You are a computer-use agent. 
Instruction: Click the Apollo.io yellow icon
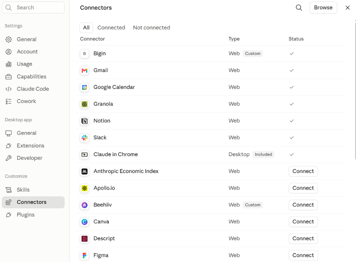pos(85,188)
